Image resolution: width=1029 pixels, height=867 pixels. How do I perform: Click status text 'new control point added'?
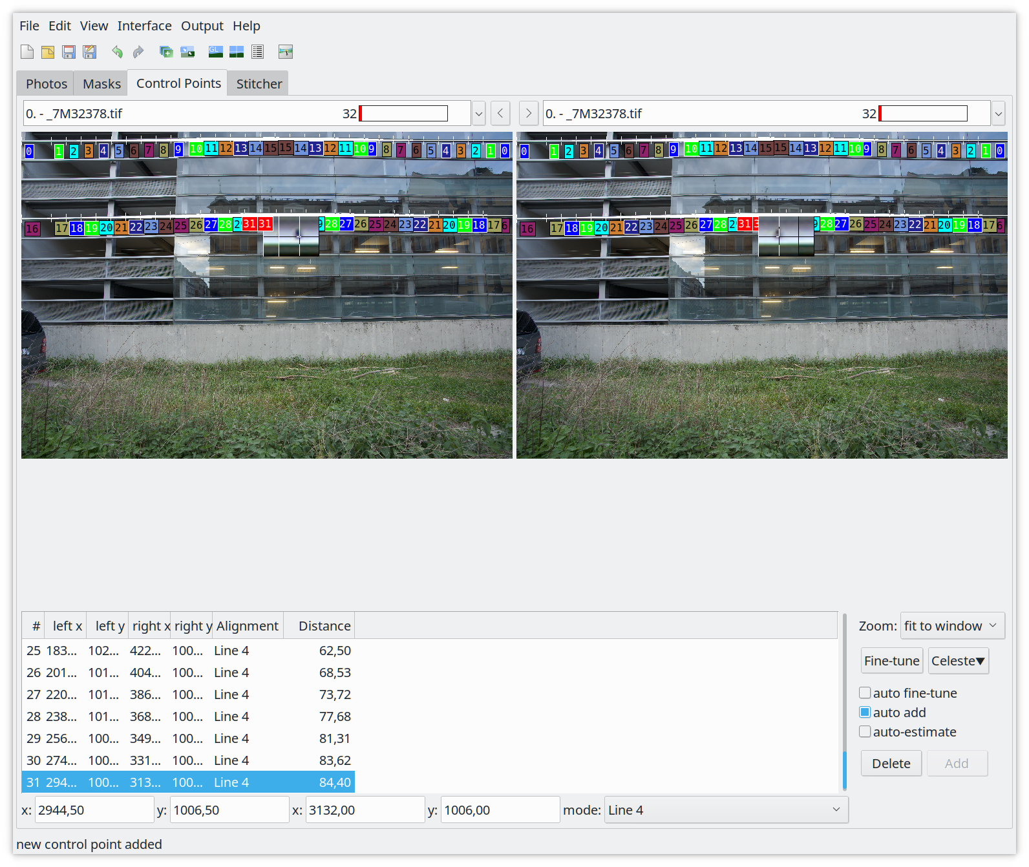(x=89, y=844)
